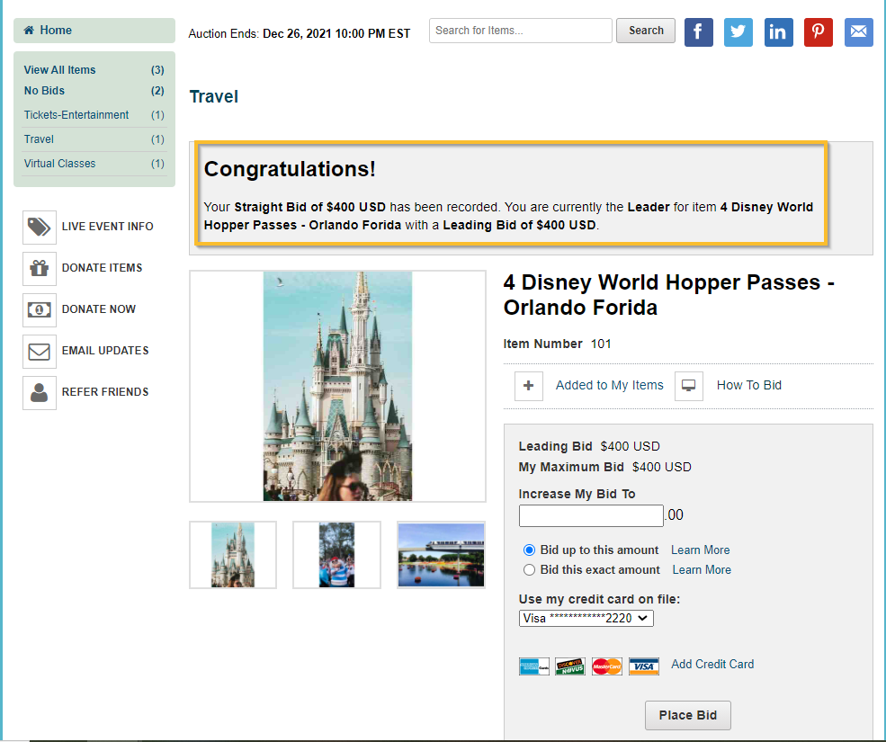Image resolution: width=886 pixels, height=742 pixels.
Task: Open the EMAIL UPDATES link
Action: pyautogui.click(x=105, y=351)
